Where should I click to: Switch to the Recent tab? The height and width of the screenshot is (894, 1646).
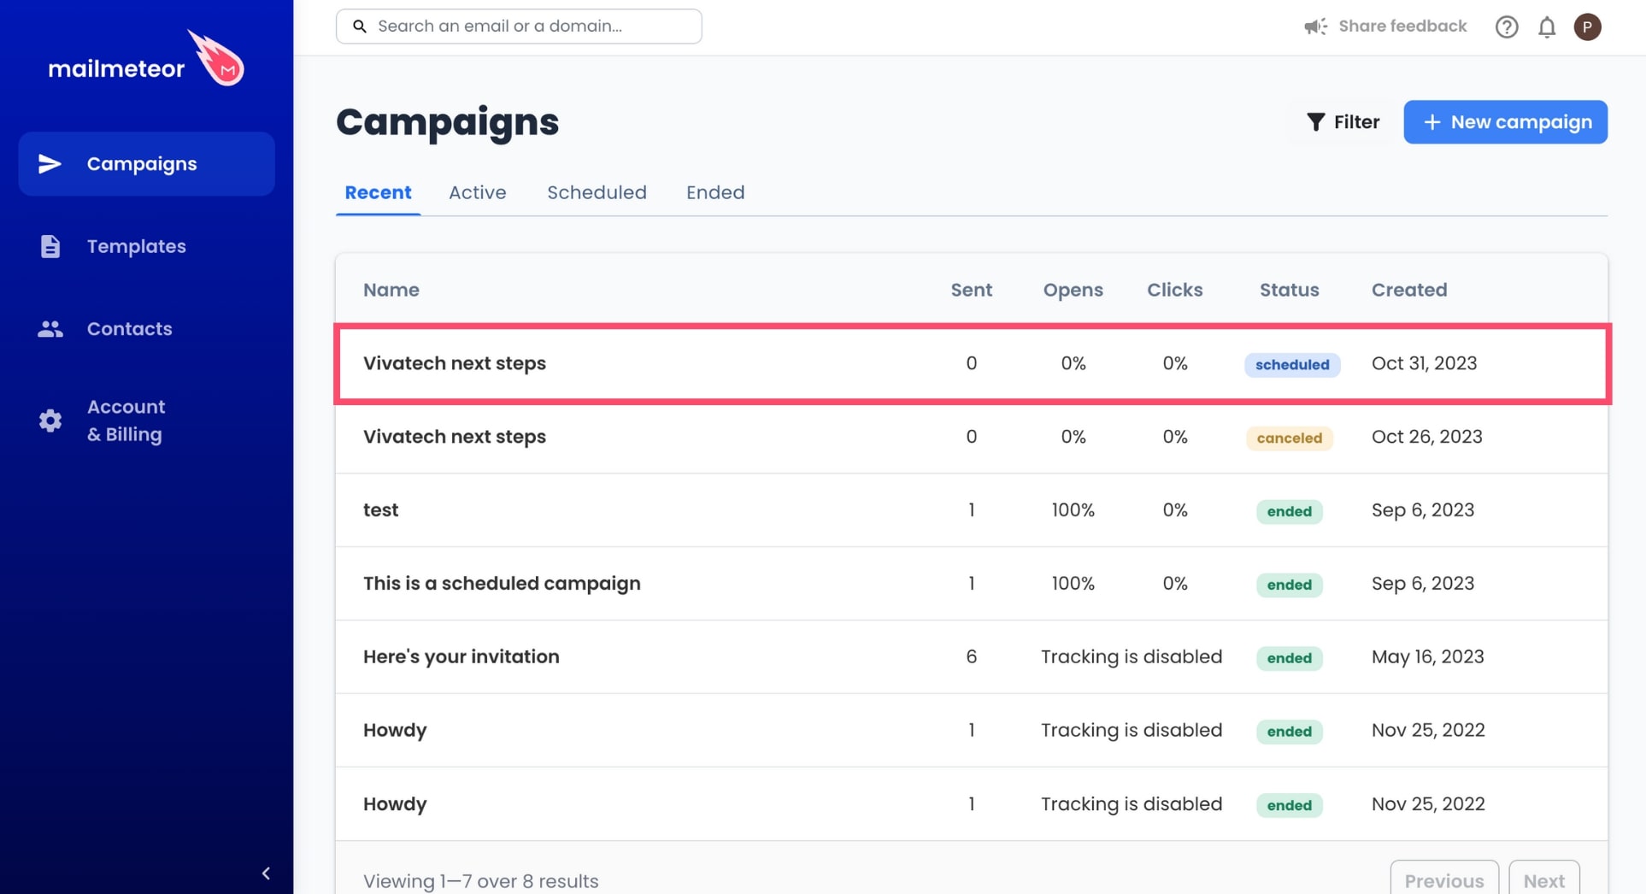coord(378,192)
